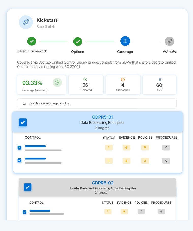Click the 56 Selected card
Screen dimensions: 193x231
click(86, 85)
